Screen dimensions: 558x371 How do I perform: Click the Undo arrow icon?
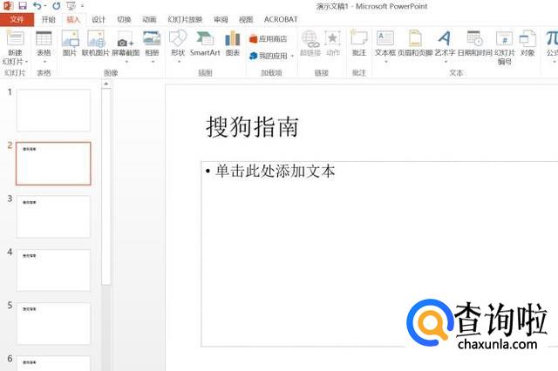(37, 6)
